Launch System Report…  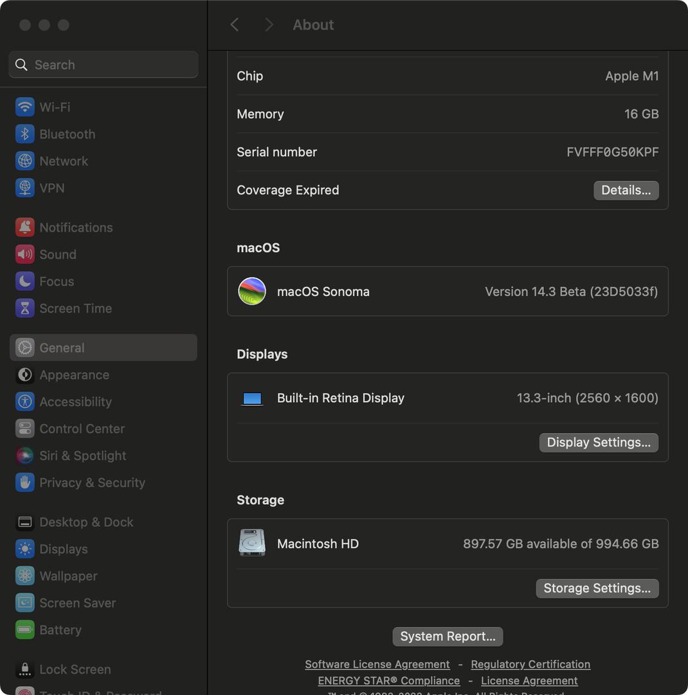point(448,636)
